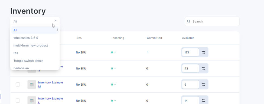The image size is (264, 104).
Task: Open the Inventory Example M link
Action: tap(51, 85)
